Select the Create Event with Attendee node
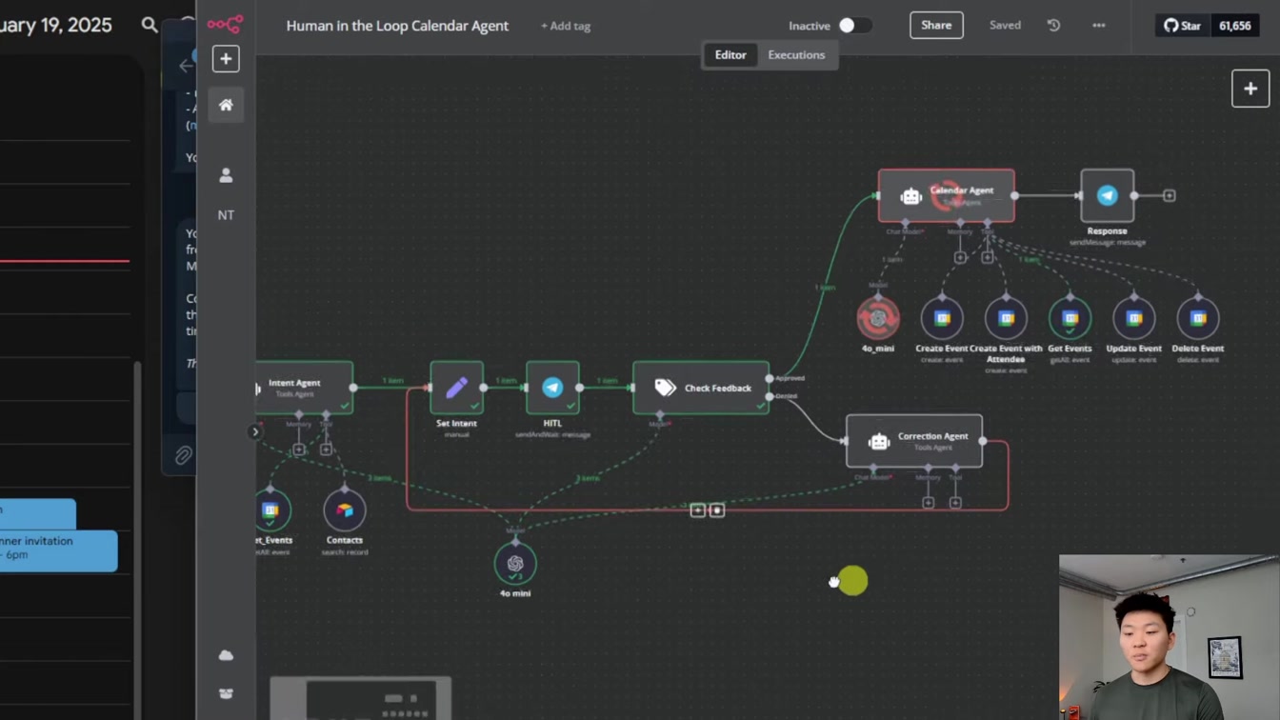 (1006, 318)
